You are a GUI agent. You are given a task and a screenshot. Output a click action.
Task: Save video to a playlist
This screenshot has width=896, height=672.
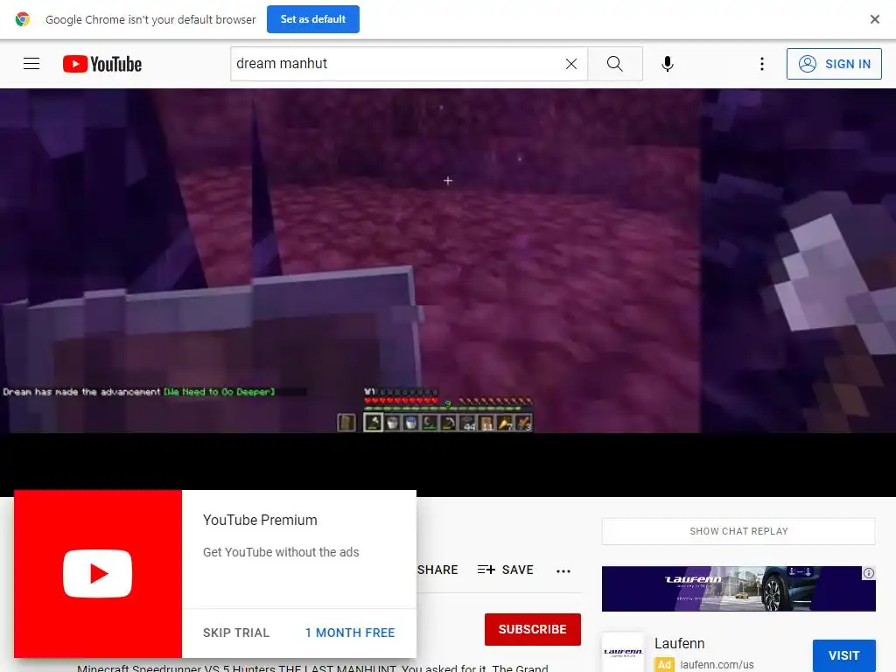505,570
